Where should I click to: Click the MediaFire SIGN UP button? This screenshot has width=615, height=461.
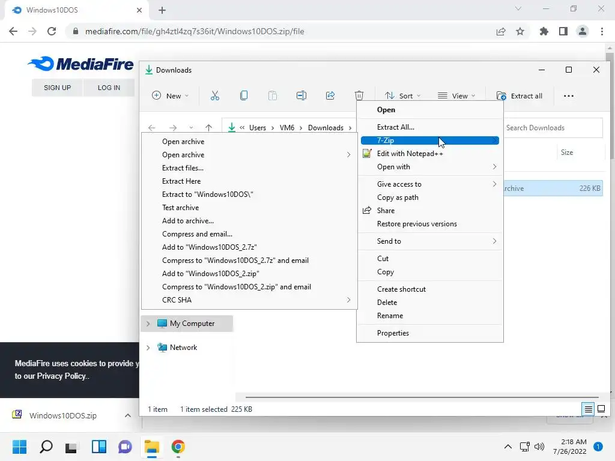[x=57, y=88]
